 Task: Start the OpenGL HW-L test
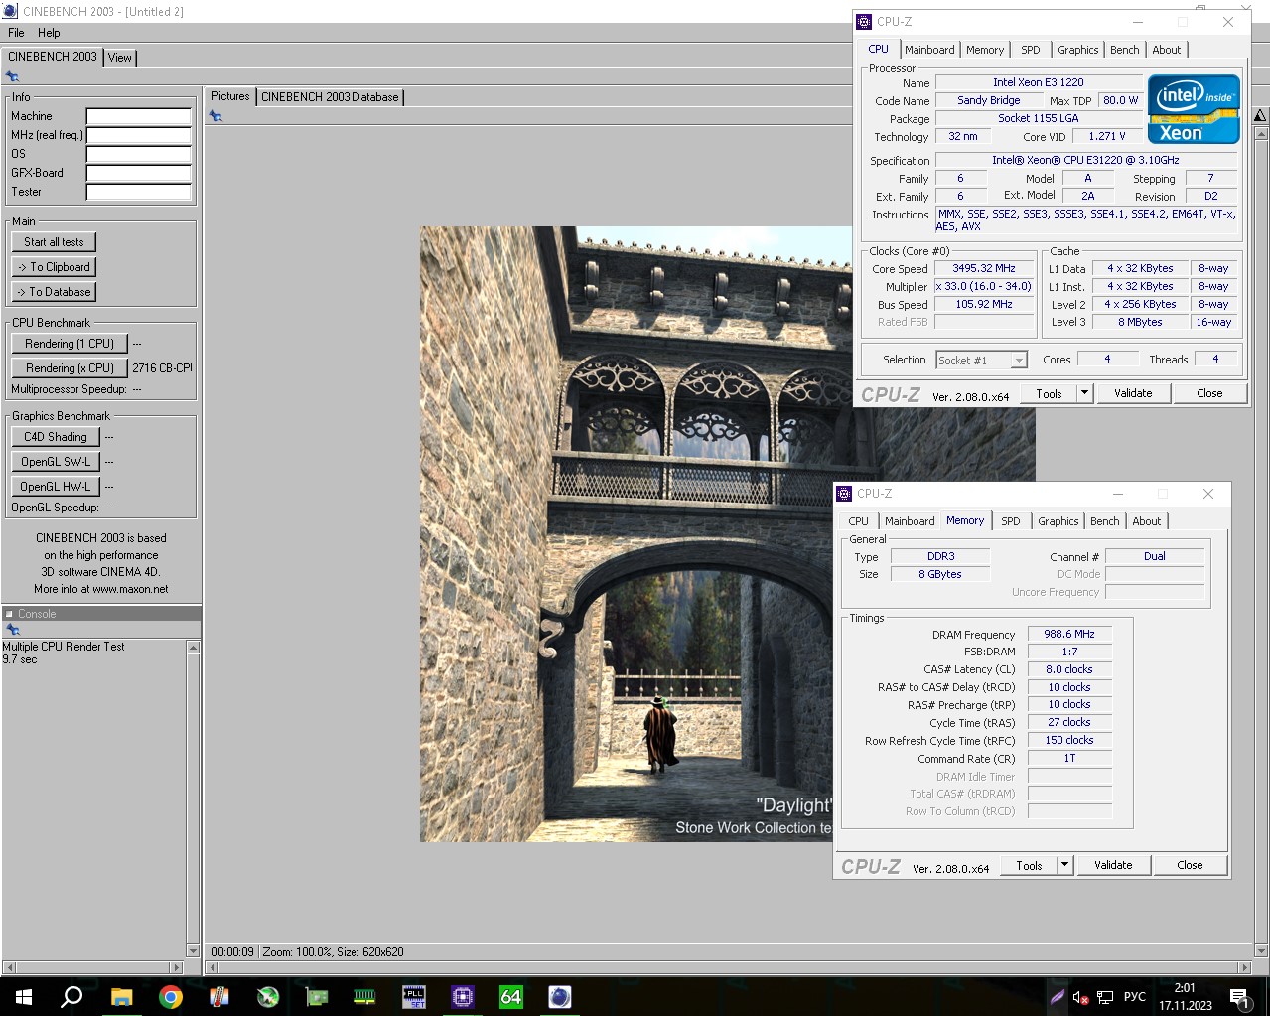(56, 487)
